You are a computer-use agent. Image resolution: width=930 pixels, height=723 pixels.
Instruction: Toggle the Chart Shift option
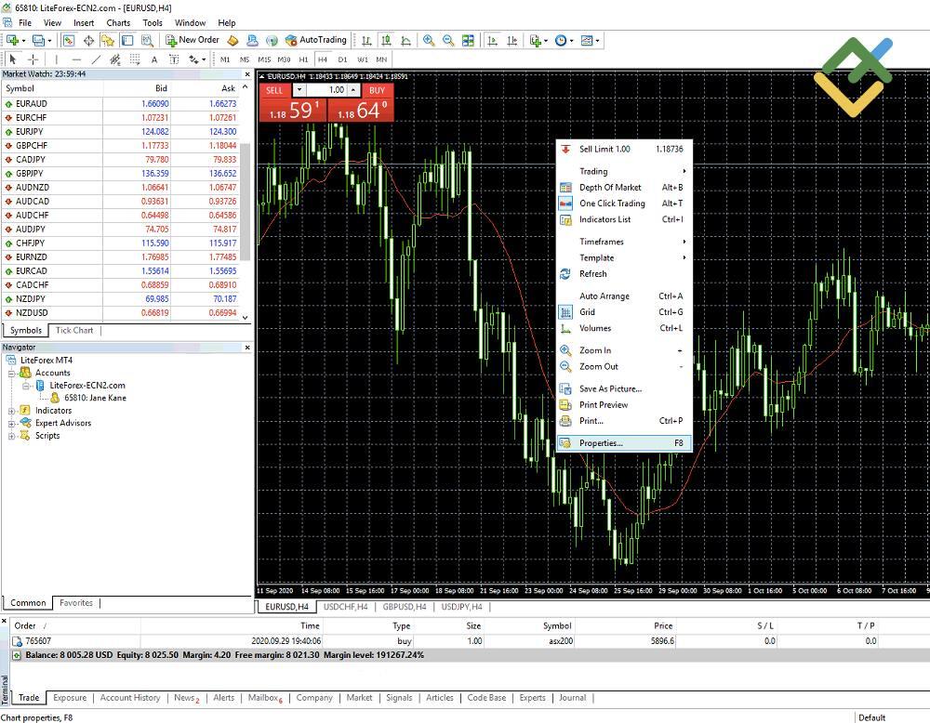point(511,40)
